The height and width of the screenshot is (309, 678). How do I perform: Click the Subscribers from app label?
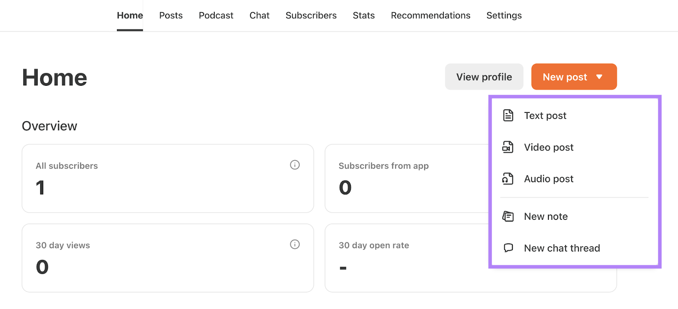pyautogui.click(x=383, y=166)
